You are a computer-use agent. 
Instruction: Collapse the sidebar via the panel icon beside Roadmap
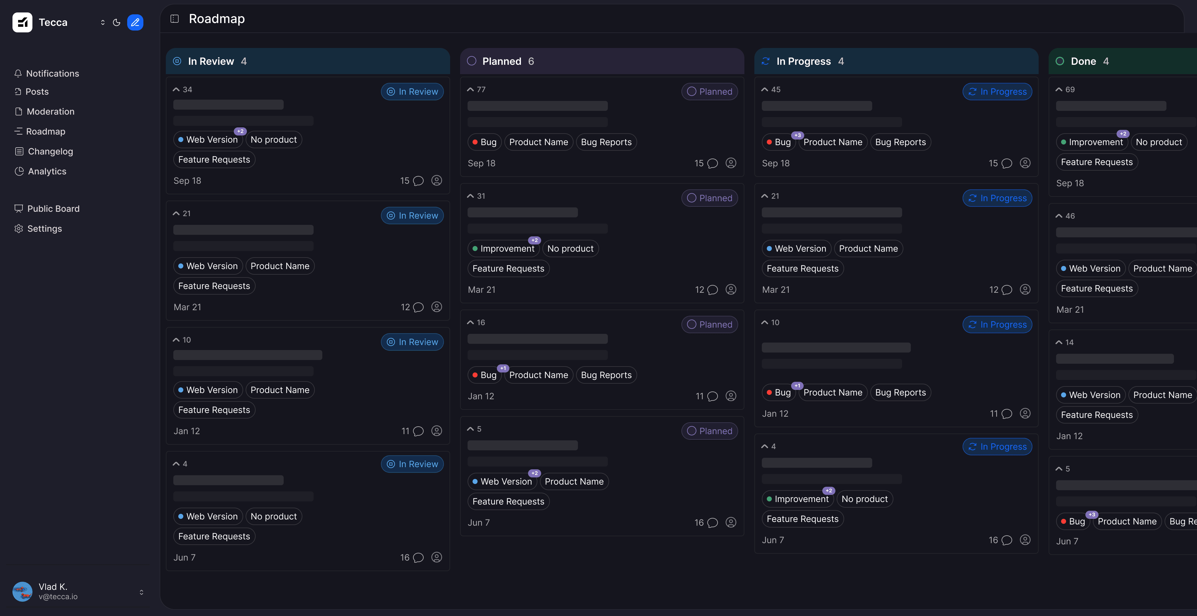175,19
